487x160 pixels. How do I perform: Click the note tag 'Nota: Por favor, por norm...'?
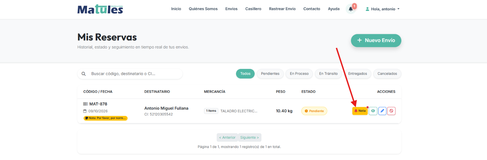tap(105, 118)
